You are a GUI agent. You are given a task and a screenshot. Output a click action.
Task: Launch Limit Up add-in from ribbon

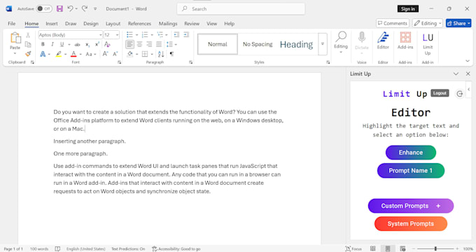coord(428,43)
